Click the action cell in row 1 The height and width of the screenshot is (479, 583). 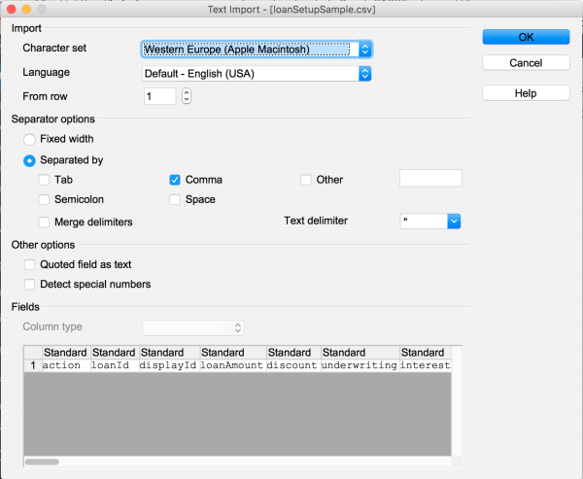[x=66, y=365]
